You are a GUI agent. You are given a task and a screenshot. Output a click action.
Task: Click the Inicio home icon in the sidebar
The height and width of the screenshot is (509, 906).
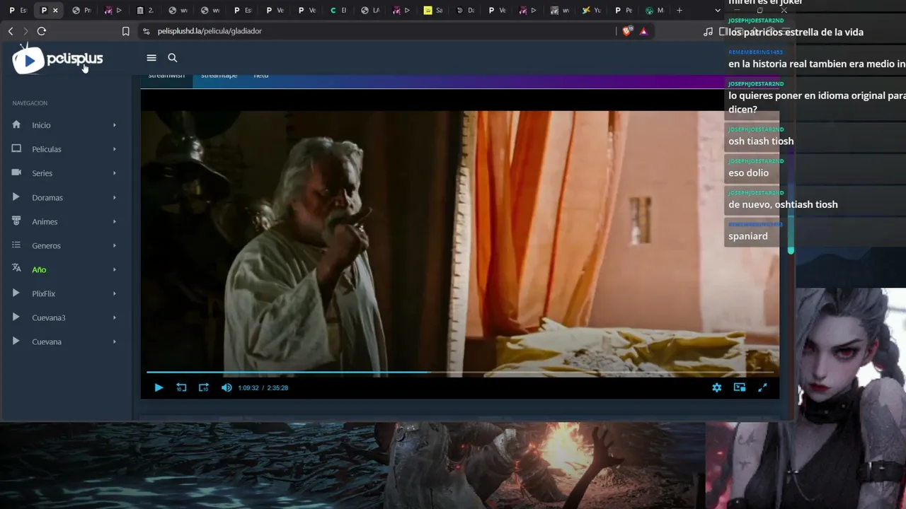point(16,124)
